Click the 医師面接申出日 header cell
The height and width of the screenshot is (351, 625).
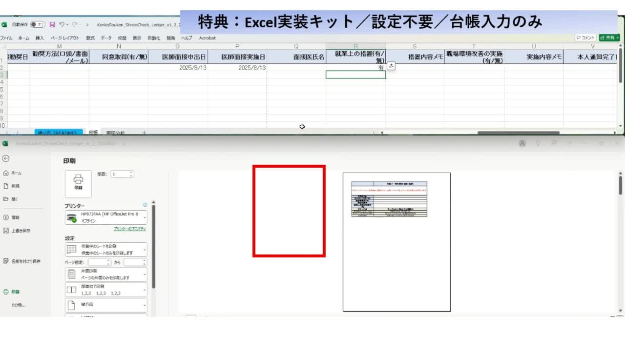click(x=178, y=57)
